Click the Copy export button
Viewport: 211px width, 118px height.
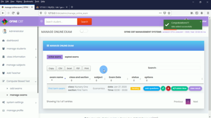coord(51,69)
